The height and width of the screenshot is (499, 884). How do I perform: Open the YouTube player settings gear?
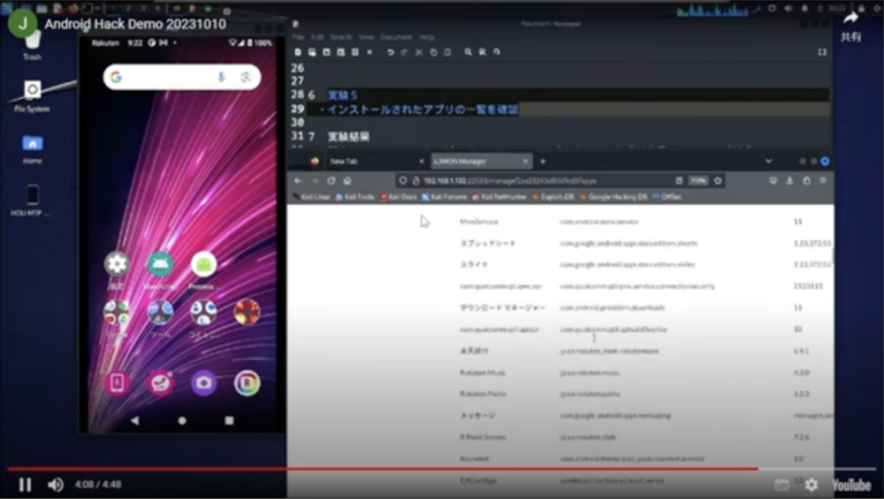[811, 484]
